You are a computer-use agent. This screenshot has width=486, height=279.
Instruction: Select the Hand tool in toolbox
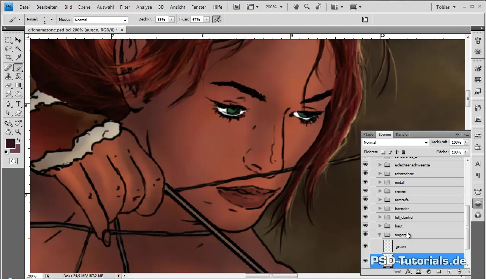tap(8, 132)
